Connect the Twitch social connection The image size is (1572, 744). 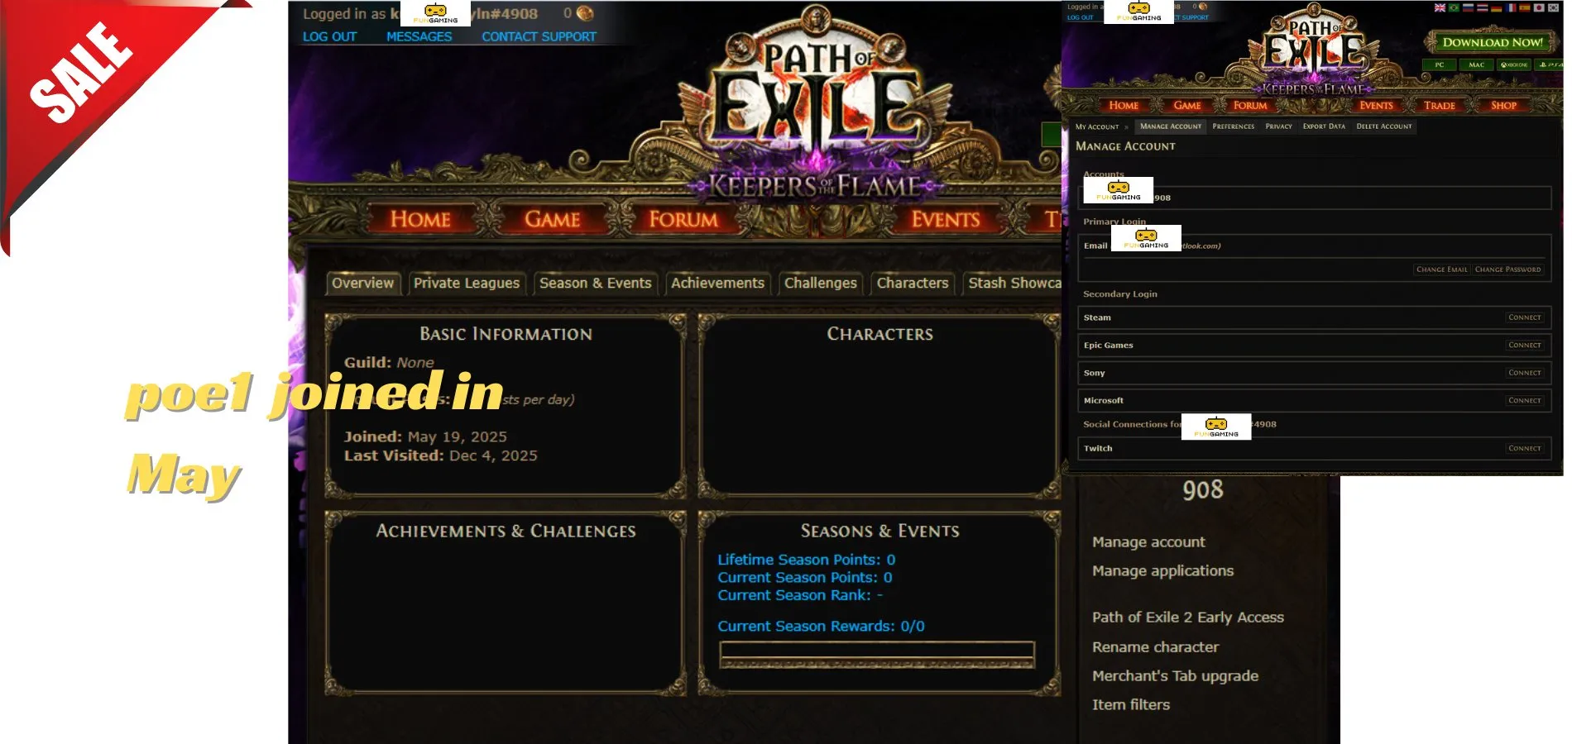tap(1525, 448)
